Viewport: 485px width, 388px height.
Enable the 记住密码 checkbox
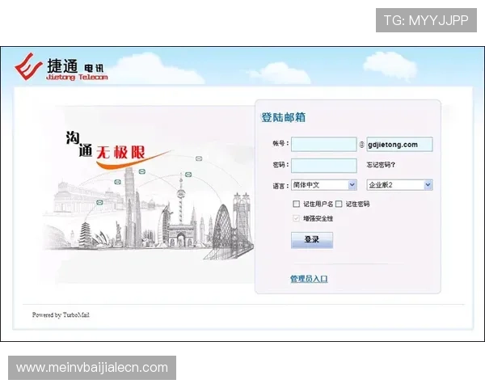[x=339, y=204]
